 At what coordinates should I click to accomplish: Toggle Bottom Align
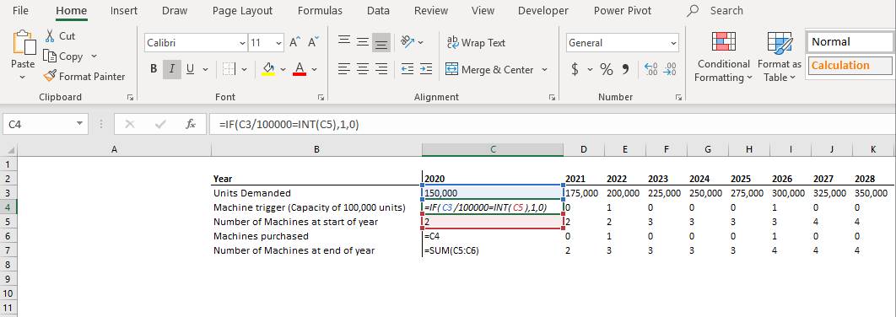(381, 41)
